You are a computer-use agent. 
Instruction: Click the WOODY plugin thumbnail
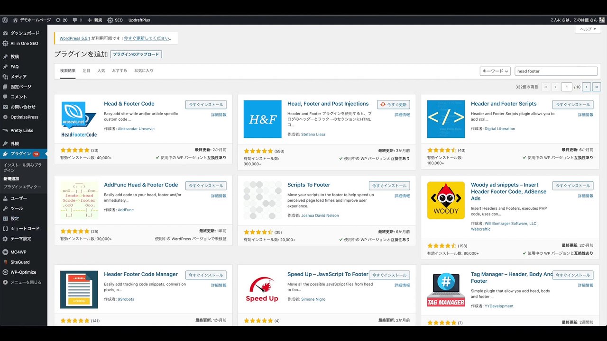pos(446,200)
